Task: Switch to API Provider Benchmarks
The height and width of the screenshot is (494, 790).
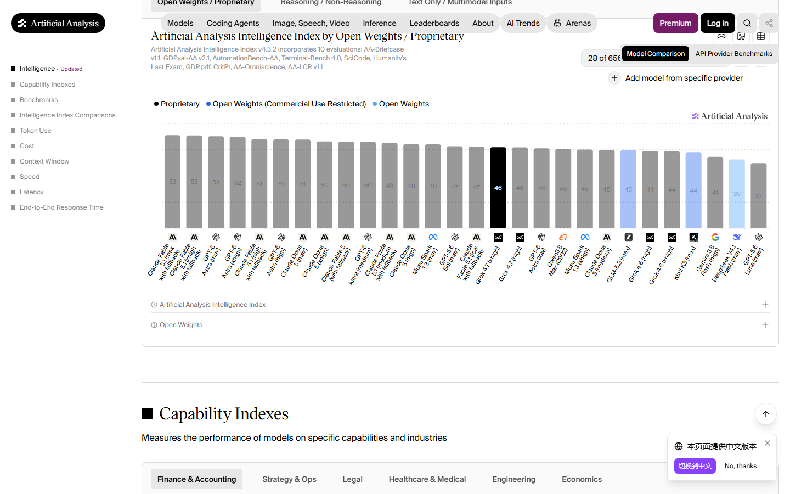Action: 733,54
